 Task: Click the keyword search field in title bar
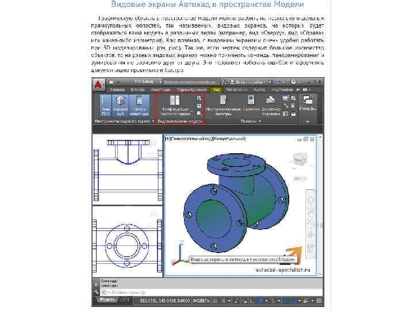click(x=191, y=82)
